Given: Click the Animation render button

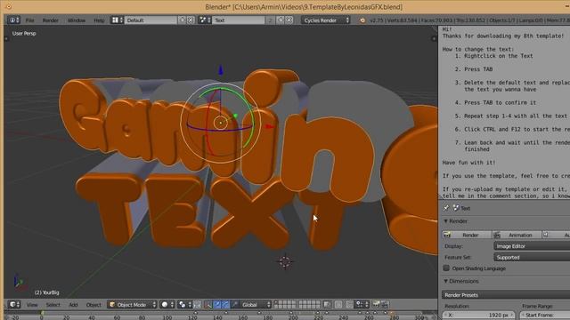Looking at the screenshot, I should tap(517, 235).
